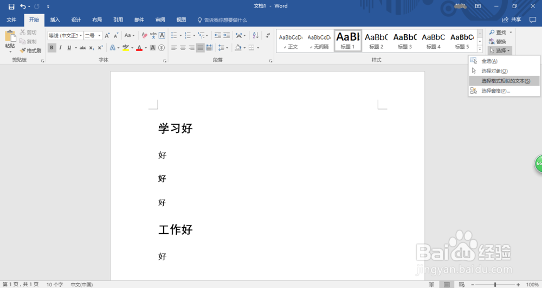Viewport: 542px width, 288px height.
Task: Expand the Styles gallery more arrow
Action: [x=480, y=49]
